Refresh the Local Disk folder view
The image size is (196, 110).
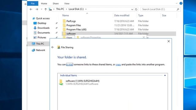pyautogui.click(x=136, y=9)
